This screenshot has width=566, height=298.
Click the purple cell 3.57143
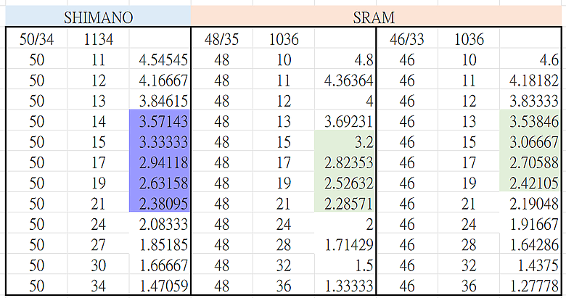[x=160, y=121]
